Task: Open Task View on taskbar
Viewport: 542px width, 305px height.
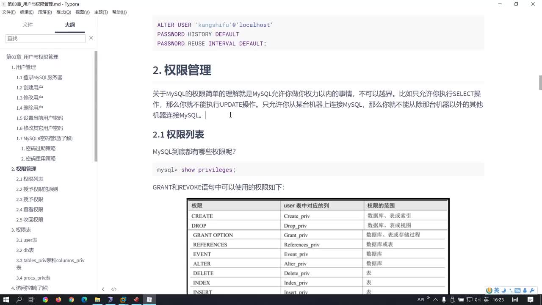Action: (31, 299)
